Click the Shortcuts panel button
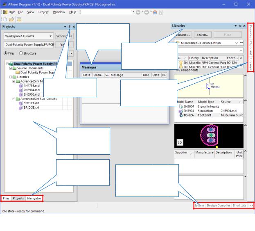Viewport: 255px width, 231px height. [x=239, y=206]
